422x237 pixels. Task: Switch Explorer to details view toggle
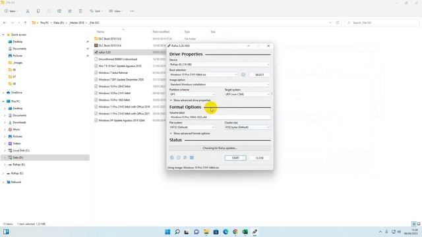tap(413, 224)
